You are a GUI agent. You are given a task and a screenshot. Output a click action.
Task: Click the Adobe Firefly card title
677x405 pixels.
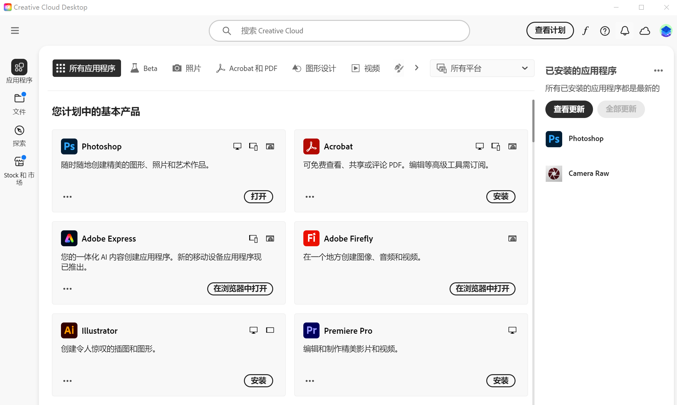tap(348, 238)
